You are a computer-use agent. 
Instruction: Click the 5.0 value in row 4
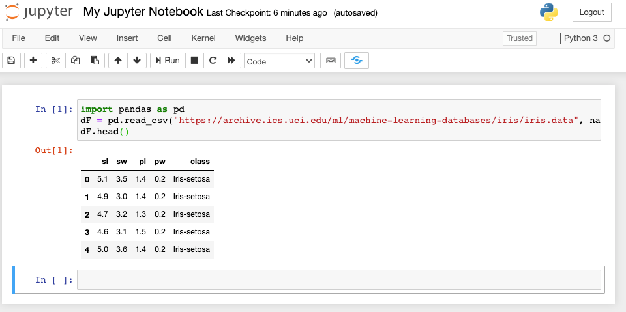(102, 249)
